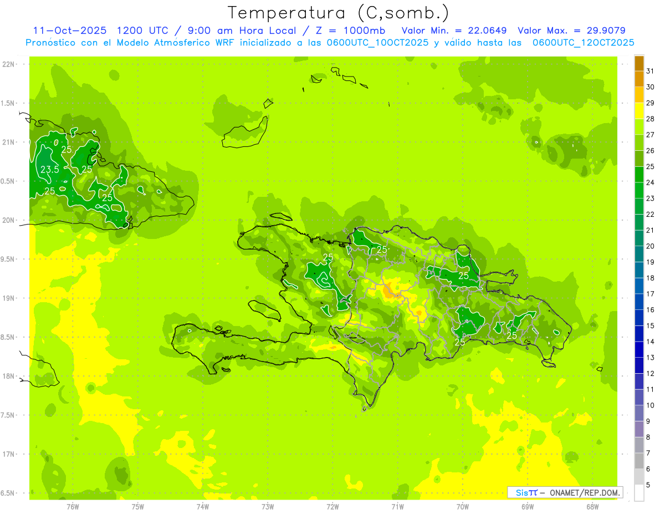Click the 0600UTC_12OCT2025 valid-until text
The image size is (665, 514).
584,43
